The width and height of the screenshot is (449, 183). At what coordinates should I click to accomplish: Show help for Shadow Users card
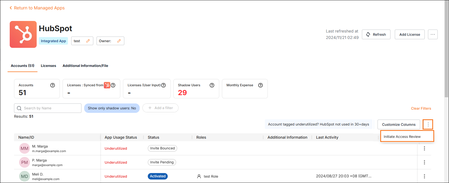(212, 85)
